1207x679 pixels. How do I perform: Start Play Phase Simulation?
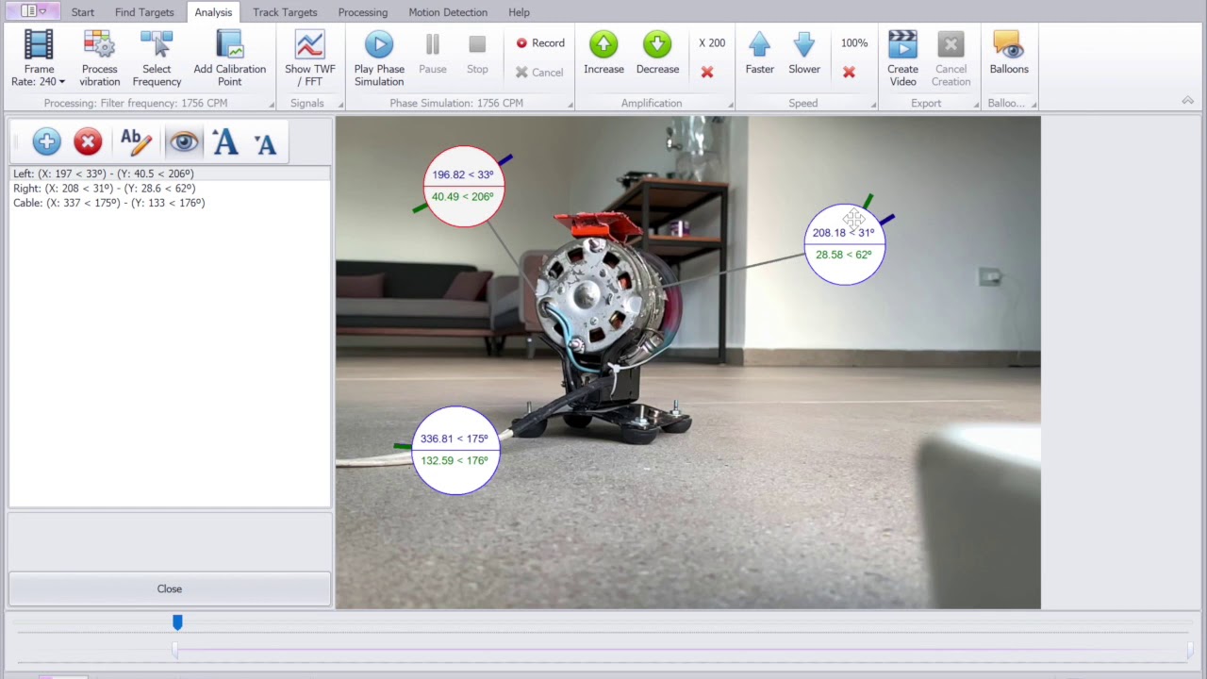(379, 58)
